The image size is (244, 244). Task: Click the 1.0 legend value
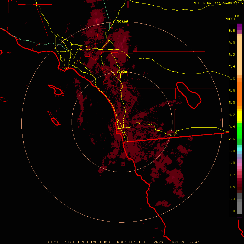click(232, 163)
